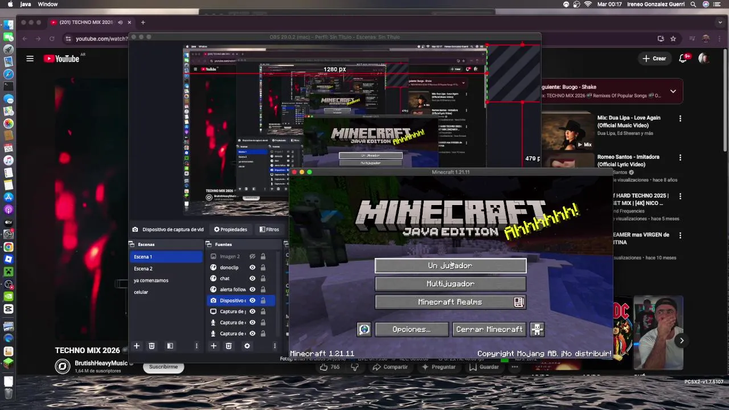Toggle visibility of Imagen 2 source
This screenshot has width=729, height=410.
pyautogui.click(x=252, y=257)
